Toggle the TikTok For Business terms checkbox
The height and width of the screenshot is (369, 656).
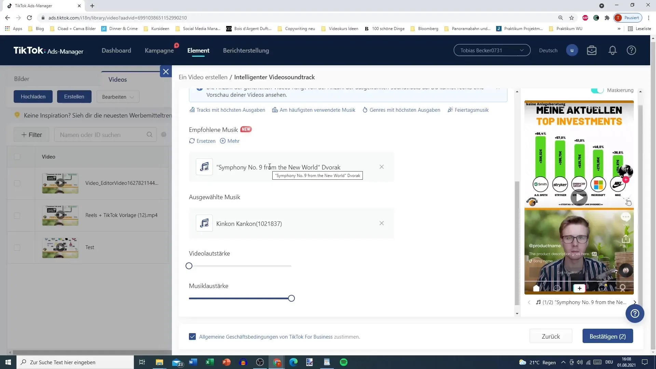point(192,337)
